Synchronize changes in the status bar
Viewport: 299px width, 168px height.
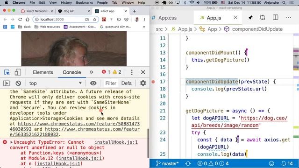pos(188,163)
